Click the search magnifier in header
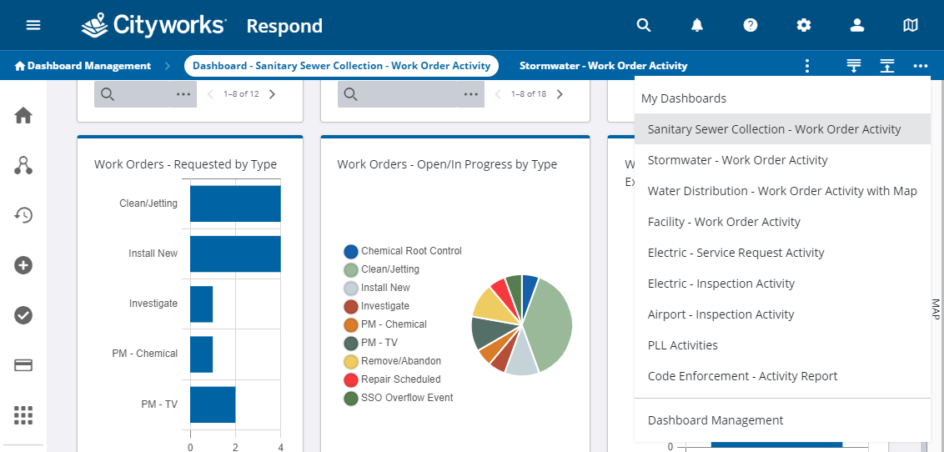The width and height of the screenshot is (944, 452). pyautogui.click(x=643, y=25)
